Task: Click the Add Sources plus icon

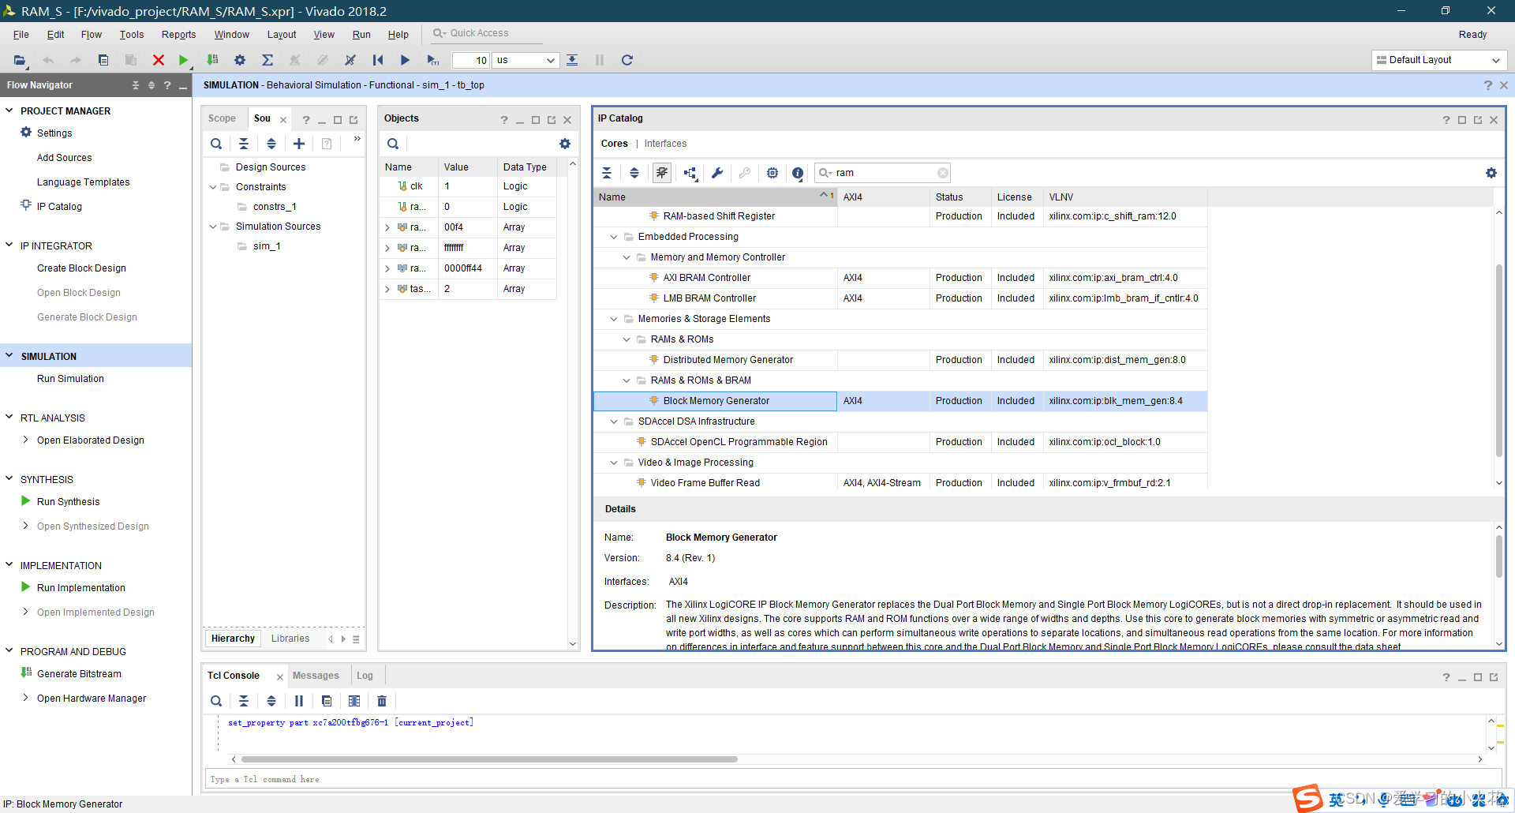Action: 299,144
